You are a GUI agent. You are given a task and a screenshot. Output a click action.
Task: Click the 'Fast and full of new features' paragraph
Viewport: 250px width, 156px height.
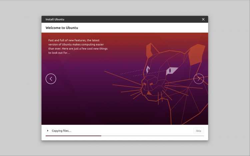click(78, 47)
